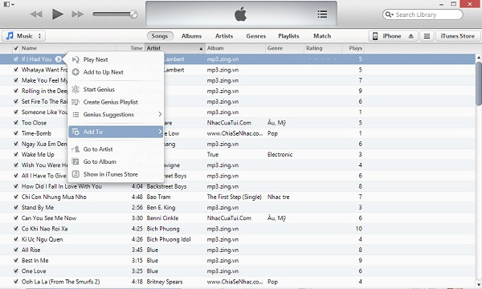Toggle the check-all checkbox in header
Viewport: 482px width, 289px height.
(x=16, y=48)
